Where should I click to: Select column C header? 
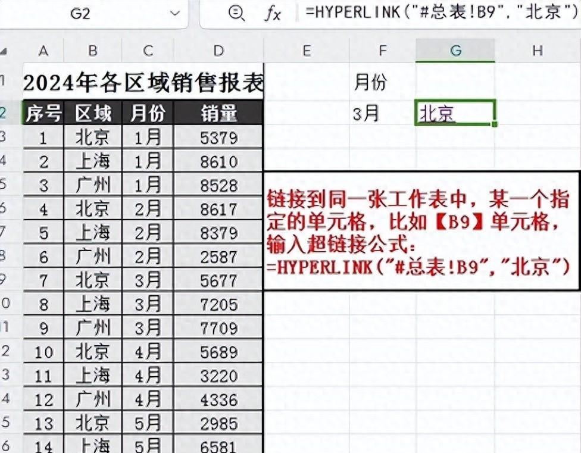[x=148, y=51]
